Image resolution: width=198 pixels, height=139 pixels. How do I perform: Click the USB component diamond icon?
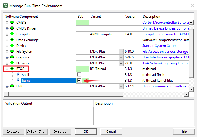pyautogui.click(x=12, y=86)
